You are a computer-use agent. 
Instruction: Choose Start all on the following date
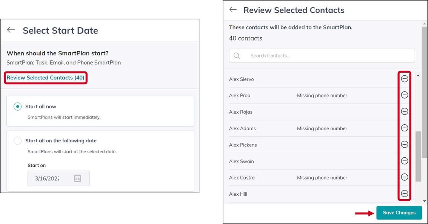[x=18, y=141]
